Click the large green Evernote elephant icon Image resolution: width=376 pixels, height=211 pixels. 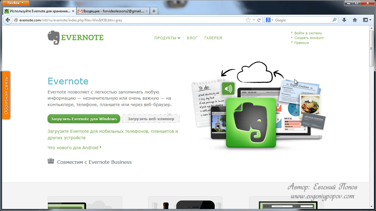[x=251, y=122]
